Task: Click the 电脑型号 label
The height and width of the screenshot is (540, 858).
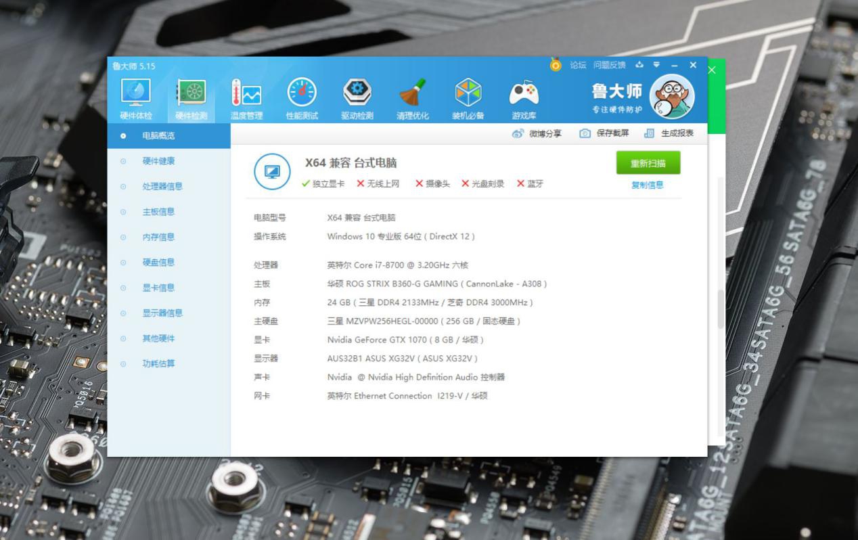Action: (270, 218)
